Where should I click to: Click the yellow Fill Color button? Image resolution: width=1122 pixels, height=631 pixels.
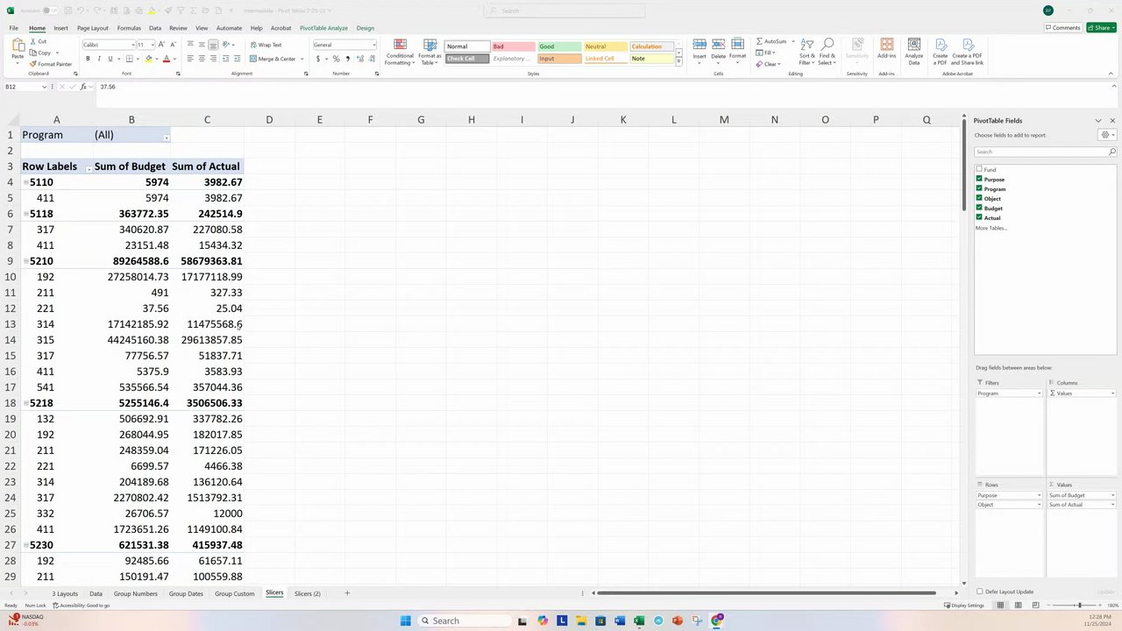(x=148, y=59)
